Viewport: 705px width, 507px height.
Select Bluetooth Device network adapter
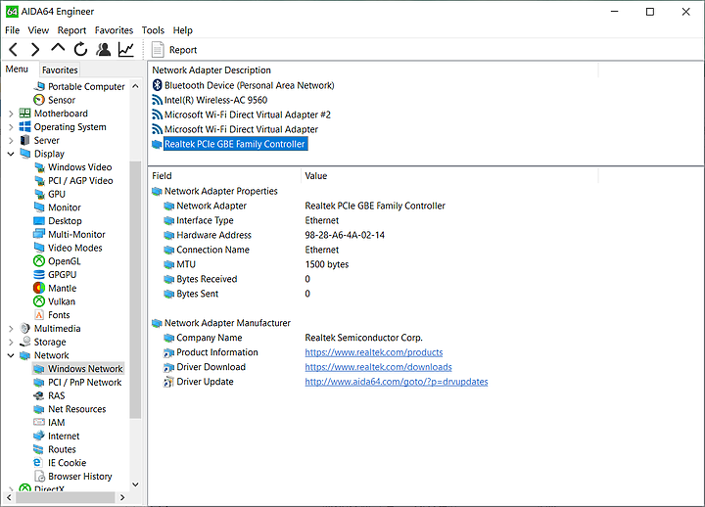[x=249, y=85]
